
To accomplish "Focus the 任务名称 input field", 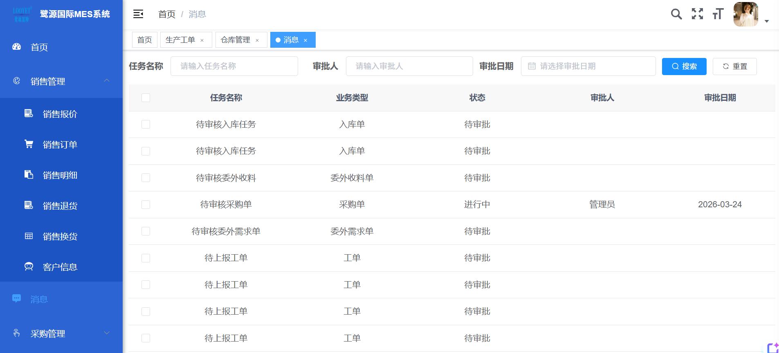I will coord(234,67).
